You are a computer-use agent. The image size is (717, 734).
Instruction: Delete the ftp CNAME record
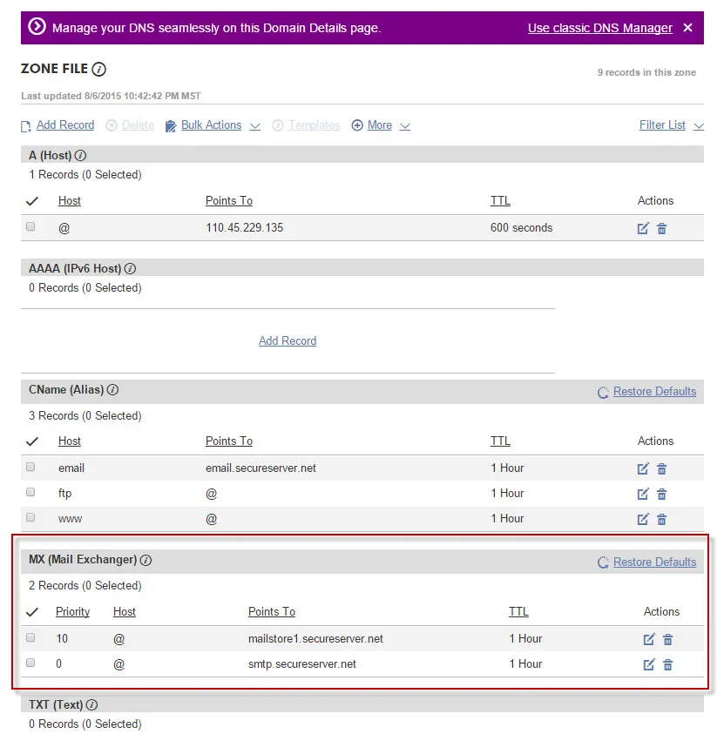click(661, 494)
